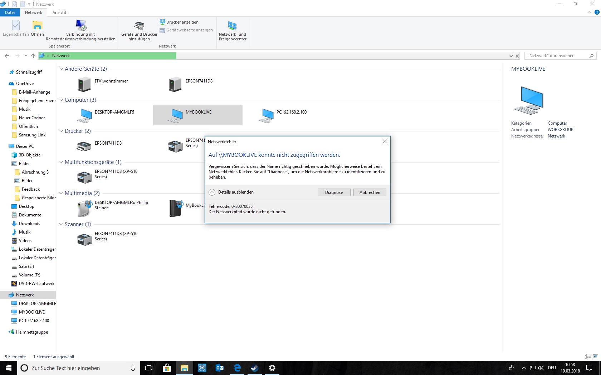Open Microsoft Edge from taskbar
The image size is (601, 375).
point(237,368)
